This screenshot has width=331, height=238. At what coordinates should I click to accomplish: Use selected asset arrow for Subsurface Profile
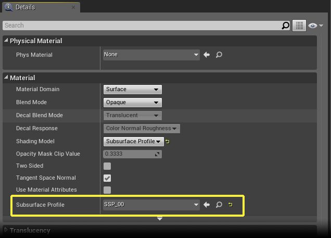(x=207, y=205)
